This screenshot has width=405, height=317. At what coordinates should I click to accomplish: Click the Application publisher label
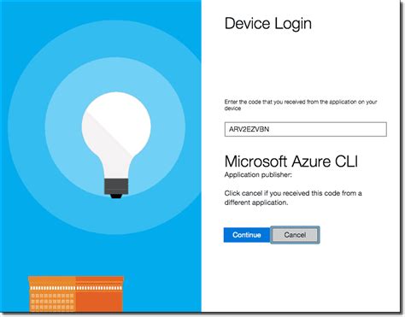click(258, 174)
